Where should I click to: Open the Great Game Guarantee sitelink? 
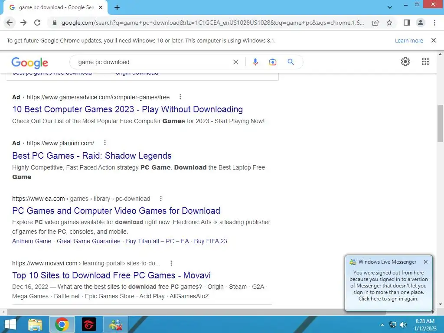tap(88, 241)
